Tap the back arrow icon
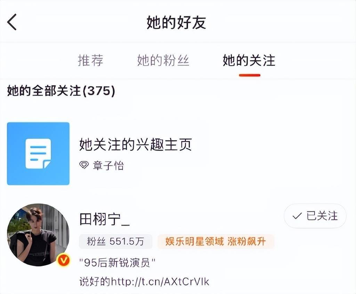The image size is (356, 294). 12,22
